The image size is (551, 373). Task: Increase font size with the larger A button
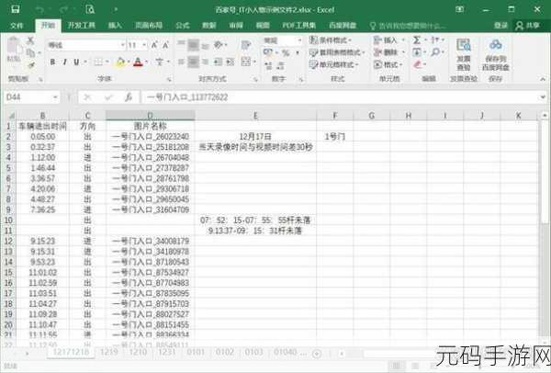154,45
